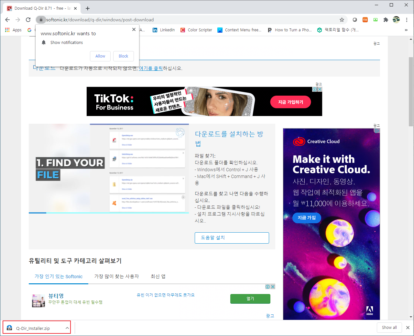Click the TikTok For Business logo

(x=114, y=102)
